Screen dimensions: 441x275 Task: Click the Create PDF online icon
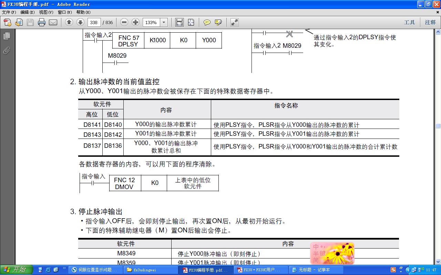point(8,22)
